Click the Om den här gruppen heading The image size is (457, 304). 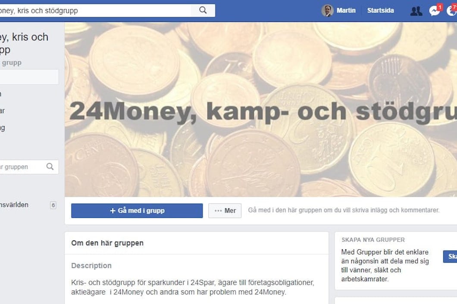pyautogui.click(x=107, y=243)
